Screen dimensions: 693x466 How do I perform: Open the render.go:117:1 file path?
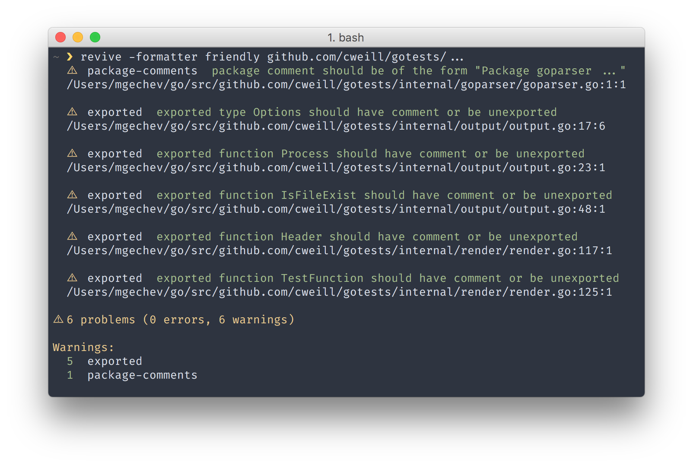click(x=339, y=250)
